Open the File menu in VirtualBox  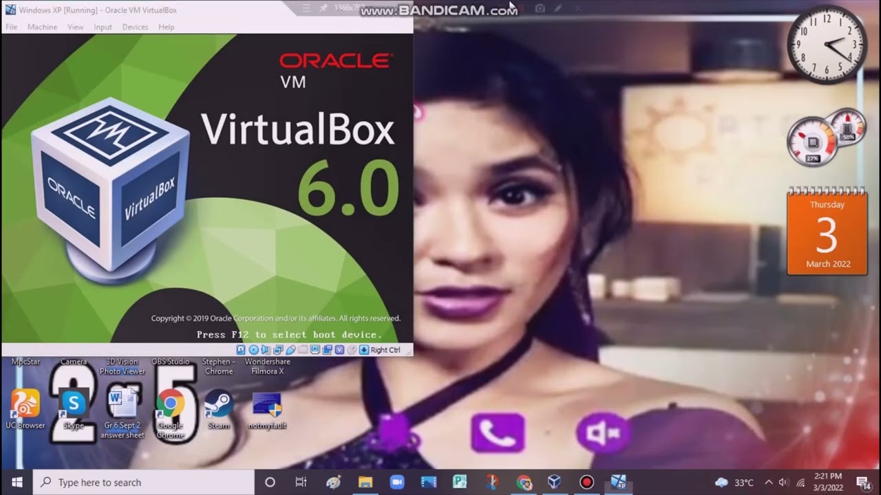(11, 27)
